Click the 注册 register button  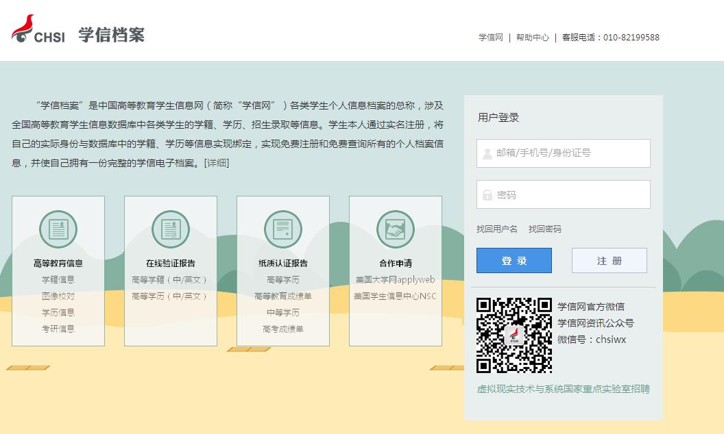tap(609, 261)
